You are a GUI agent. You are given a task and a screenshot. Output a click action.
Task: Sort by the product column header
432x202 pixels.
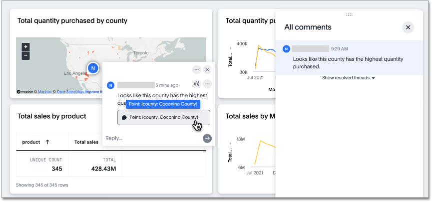(36, 142)
